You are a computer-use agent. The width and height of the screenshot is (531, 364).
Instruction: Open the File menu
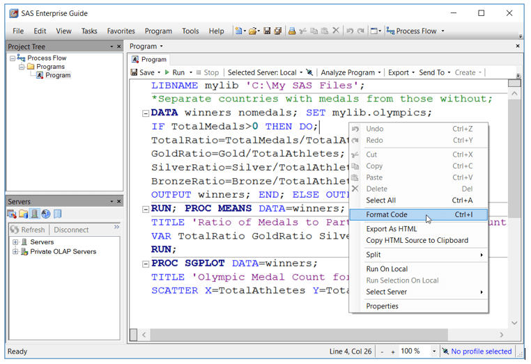[x=18, y=31]
